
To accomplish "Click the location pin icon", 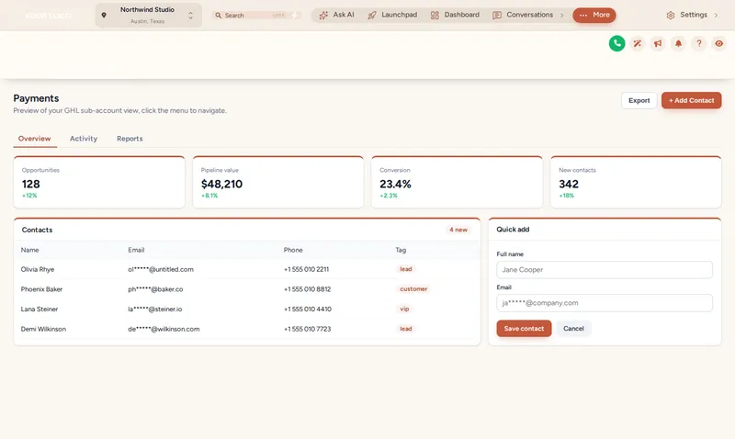I will 104,16.
